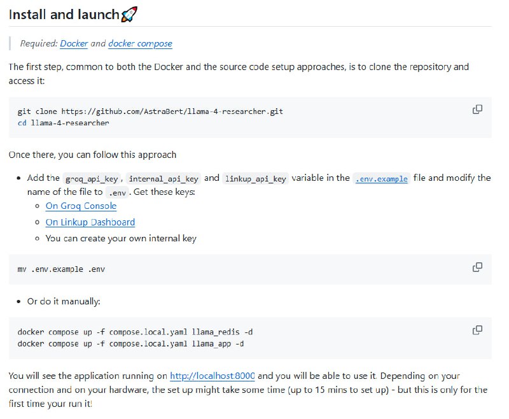509x419 pixels.
Task: Copy the git clone command block
Action: tap(477, 110)
